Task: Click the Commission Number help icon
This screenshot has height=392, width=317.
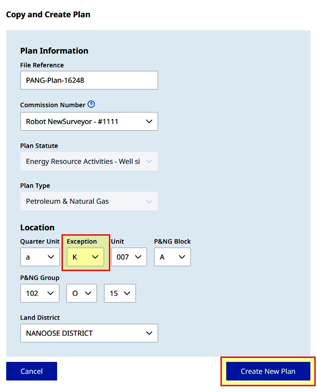Action: click(91, 104)
